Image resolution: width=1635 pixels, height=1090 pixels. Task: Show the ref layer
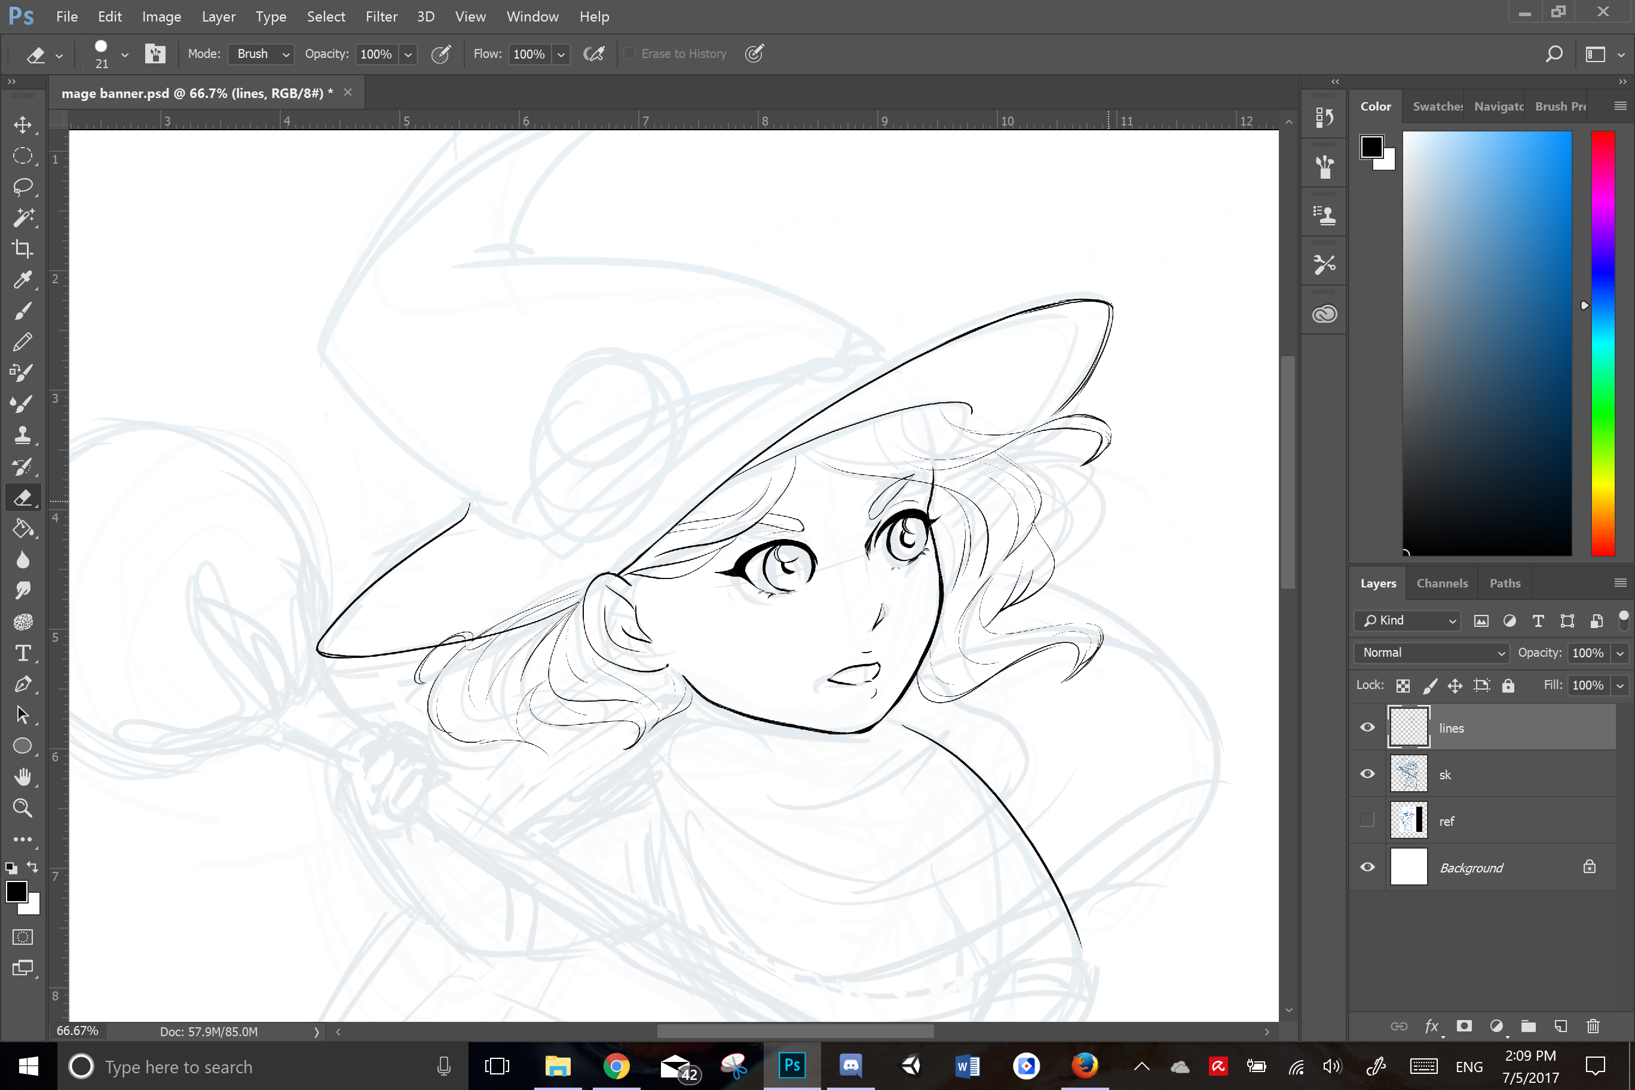point(1367,820)
